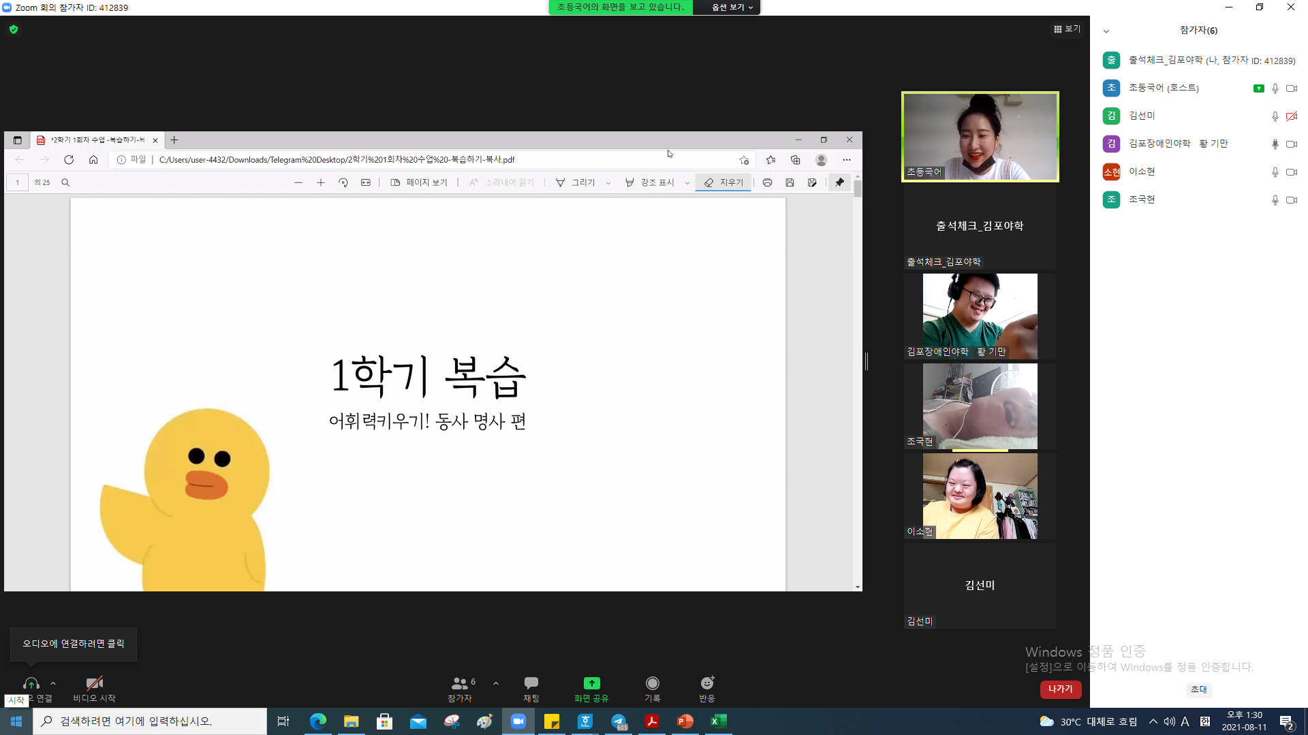This screenshot has height=735, width=1308.
Task: Click 초등국어 host video thumbnail
Action: point(980,137)
